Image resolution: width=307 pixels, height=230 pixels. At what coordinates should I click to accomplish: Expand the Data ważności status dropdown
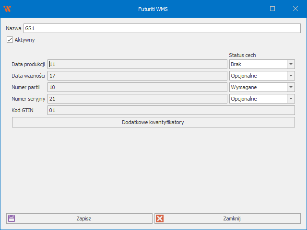tap(291, 76)
